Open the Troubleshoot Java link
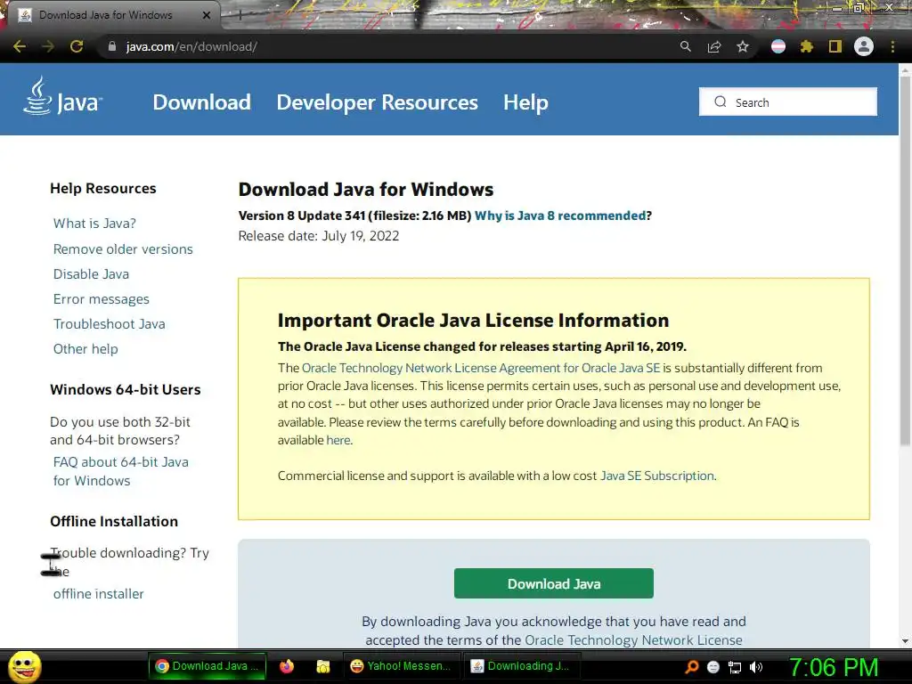Viewport: 912px width, 684px height. point(110,324)
